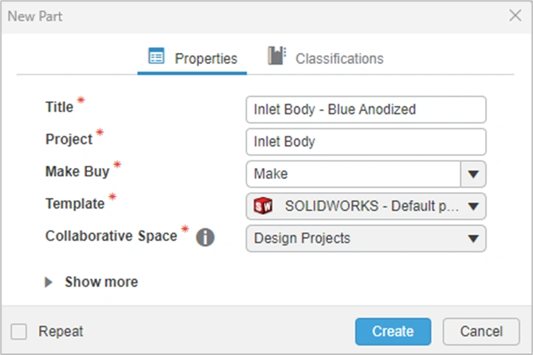The width and height of the screenshot is (533, 355).
Task: Open the Template dropdown
Action: pos(473,206)
